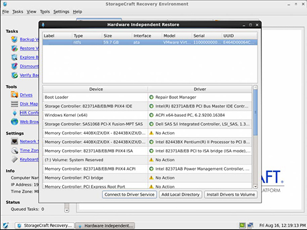Open the View menu
307x230 pixels.
31,12
